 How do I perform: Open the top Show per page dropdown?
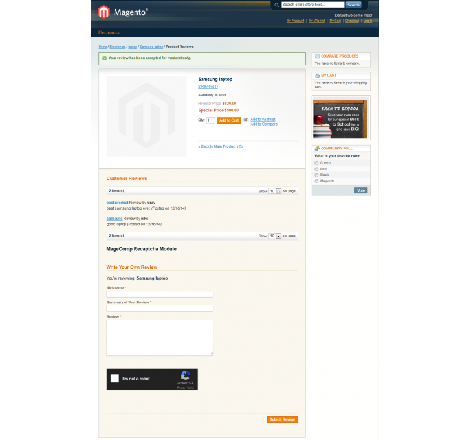(275, 191)
